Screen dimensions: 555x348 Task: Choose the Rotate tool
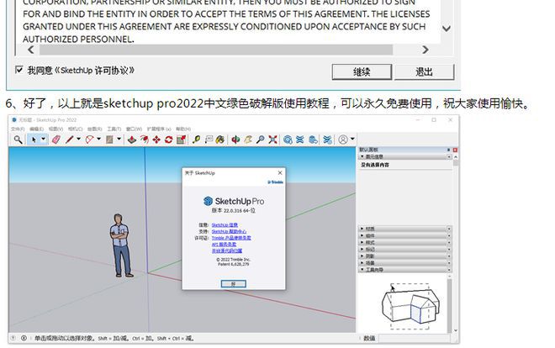(168, 140)
